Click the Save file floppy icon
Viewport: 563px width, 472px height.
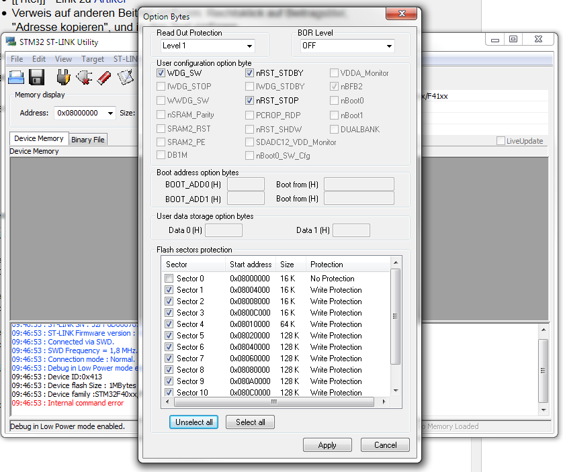click(x=36, y=77)
